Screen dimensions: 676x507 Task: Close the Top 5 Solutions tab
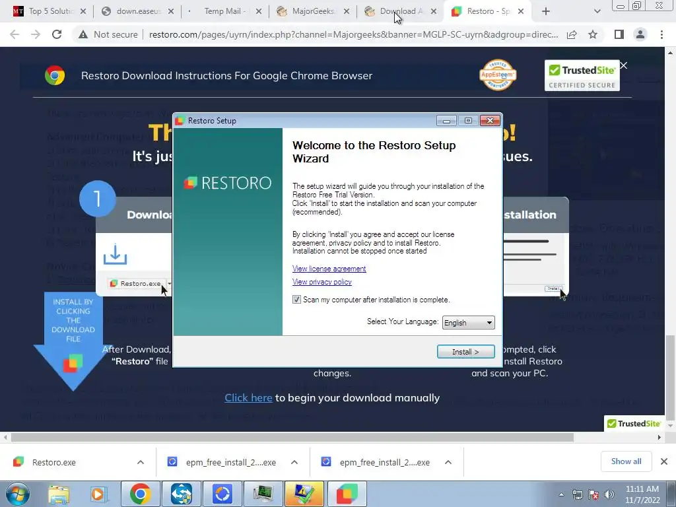click(x=83, y=11)
